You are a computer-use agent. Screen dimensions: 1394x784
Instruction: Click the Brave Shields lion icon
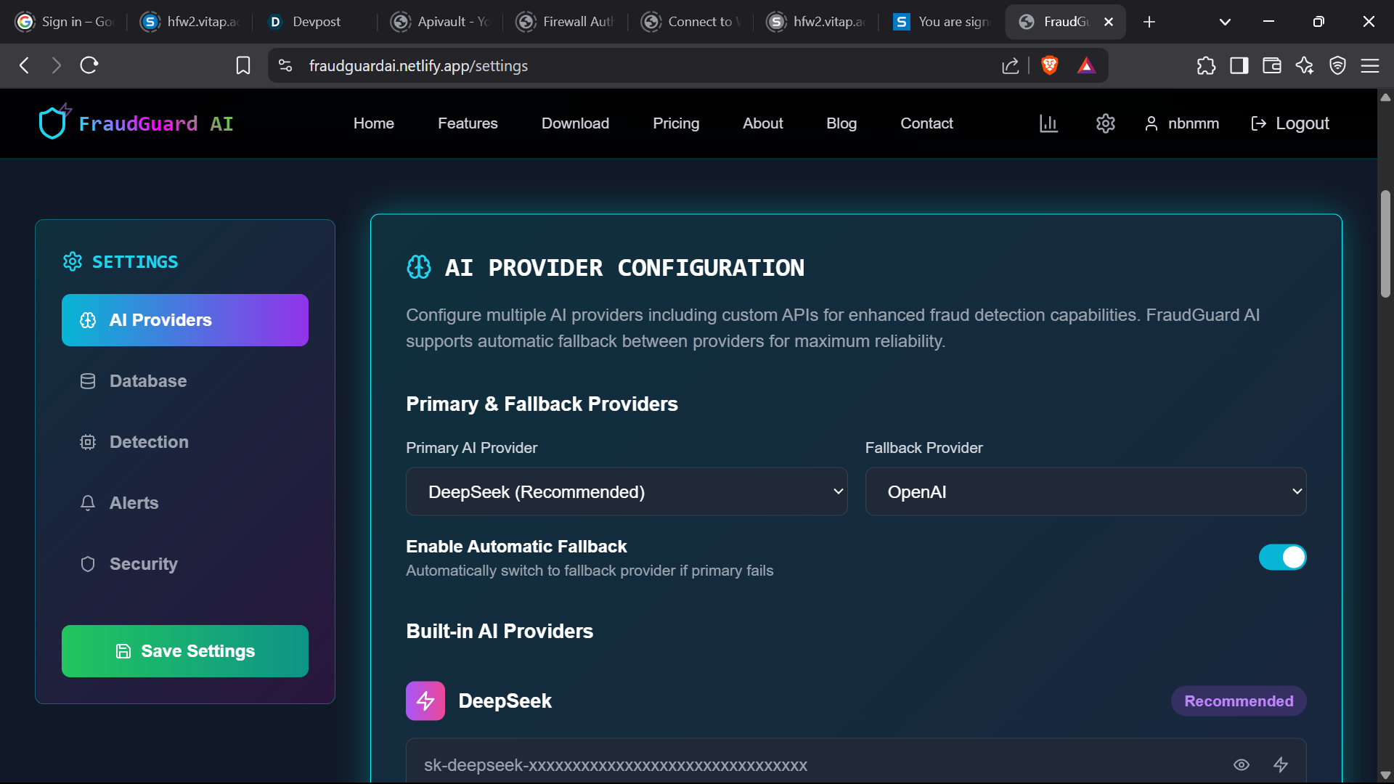(1049, 65)
